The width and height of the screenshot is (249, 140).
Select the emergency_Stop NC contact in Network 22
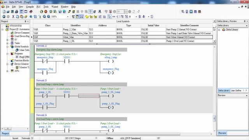[x=45, y=61]
